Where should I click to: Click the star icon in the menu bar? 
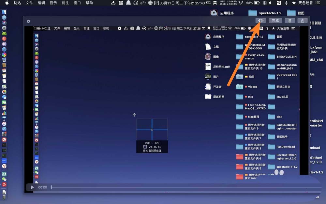(x=294, y=3)
